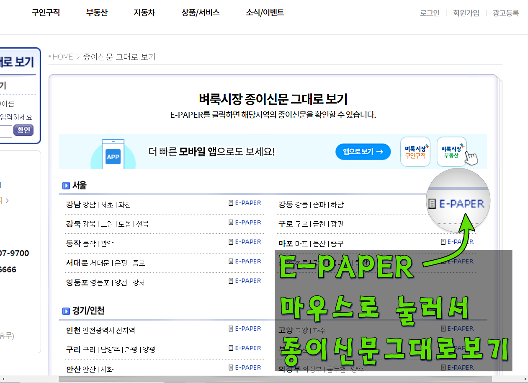Click the 확인 button in sidebar
This screenshot has height=383, width=528.
pyautogui.click(x=23, y=130)
